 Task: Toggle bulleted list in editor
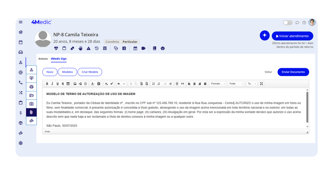(x=153, y=84)
